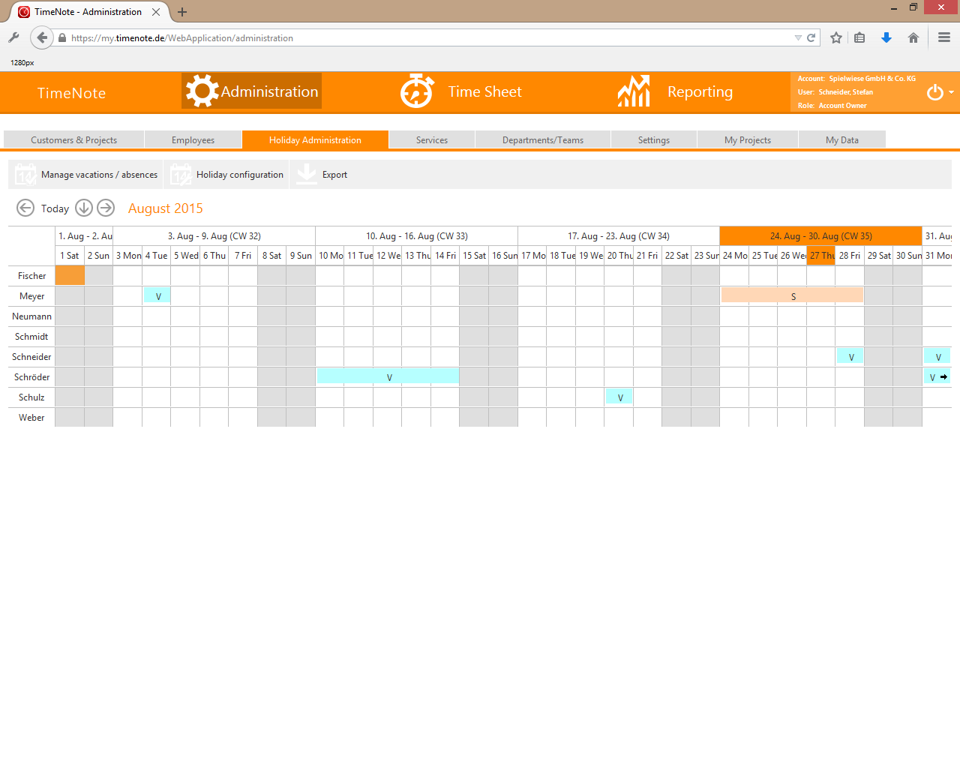Open the browser hamburger menu
The image size is (960, 768).
[944, 37]
